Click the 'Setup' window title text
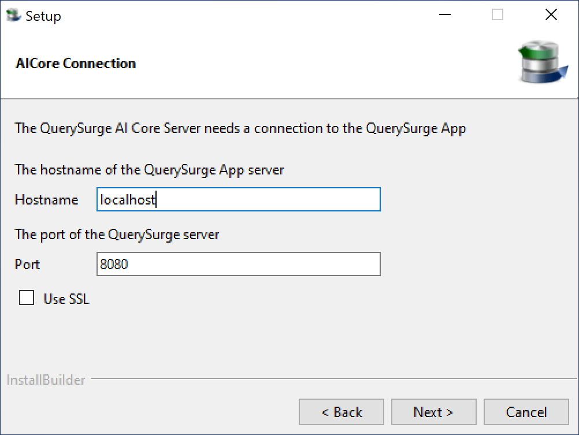 pyautogui.click(x=43, y=16)
